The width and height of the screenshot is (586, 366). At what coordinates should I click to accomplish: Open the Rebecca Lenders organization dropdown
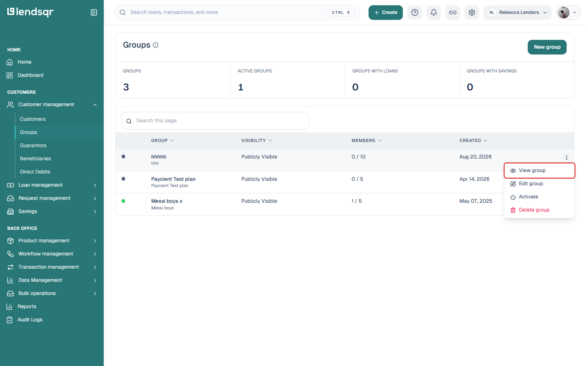click(x=517, y=12)
